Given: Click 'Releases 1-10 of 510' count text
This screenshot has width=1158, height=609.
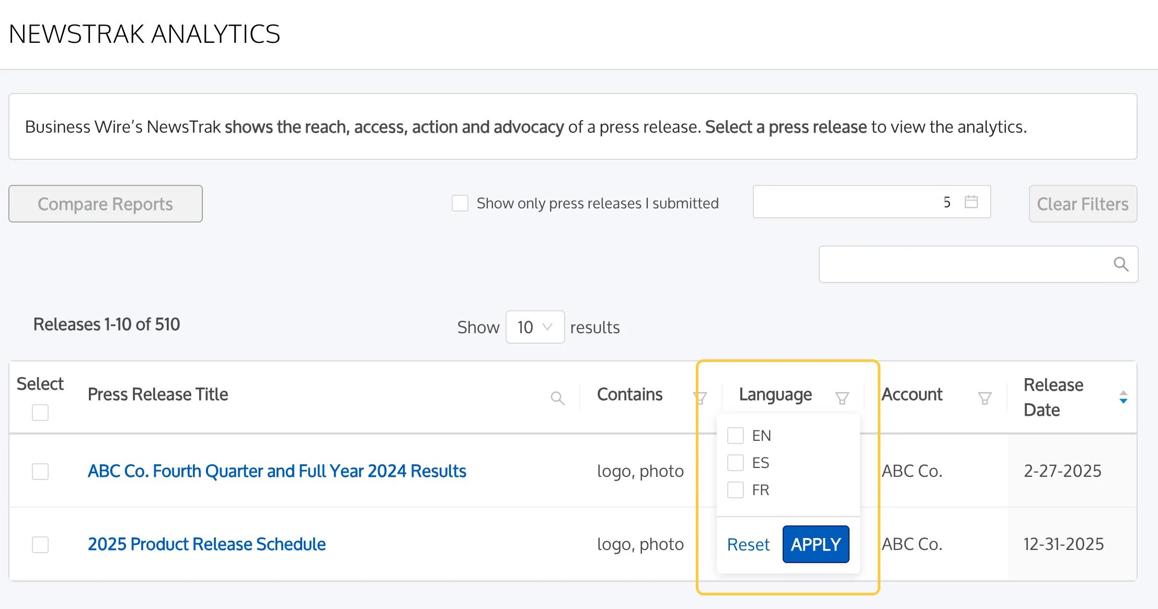Looking at the screenshot, I should pos(107,324).
